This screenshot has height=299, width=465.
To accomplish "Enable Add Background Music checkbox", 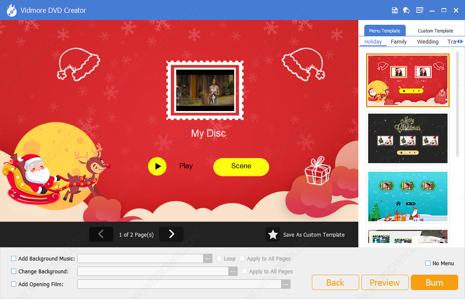I will [14, 258].
